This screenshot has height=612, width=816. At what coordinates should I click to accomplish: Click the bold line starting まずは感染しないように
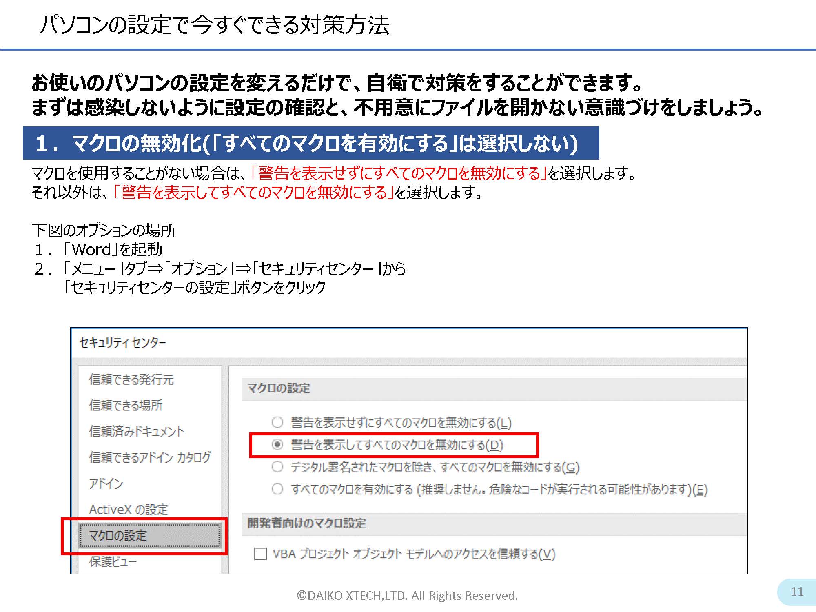point(397,107)
